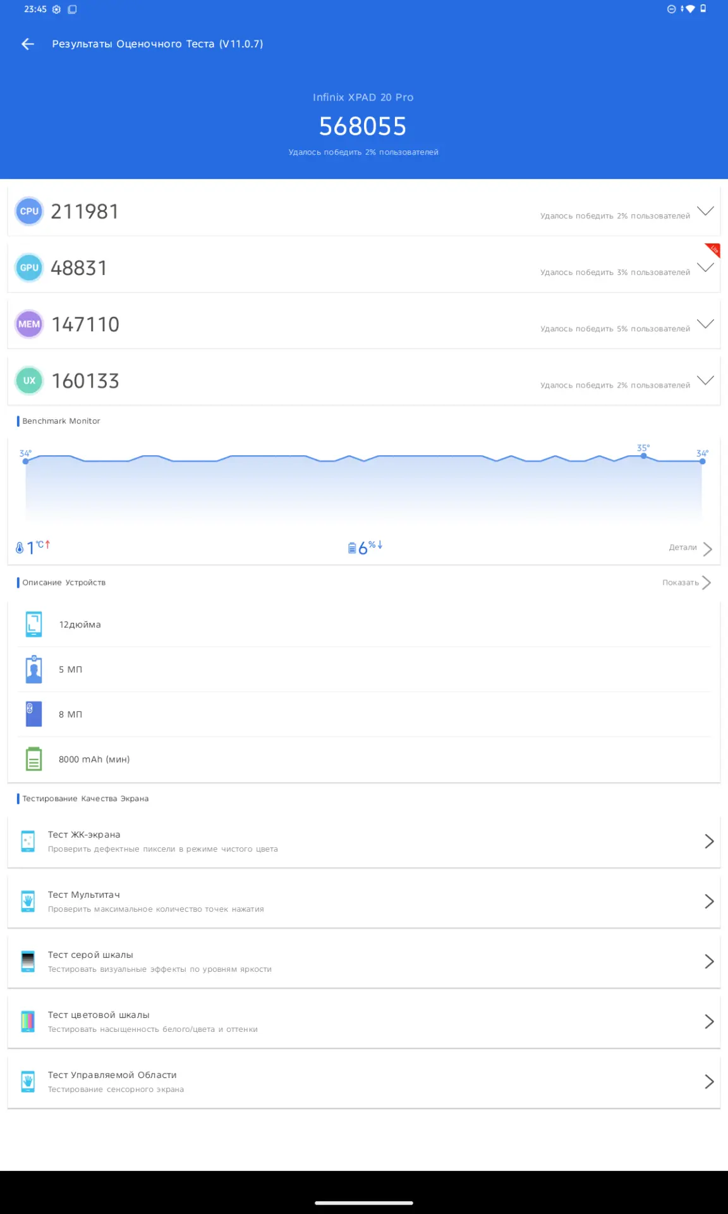
Task: Click the rear camera 8 МП icon
Action: [x=33, y=714]
